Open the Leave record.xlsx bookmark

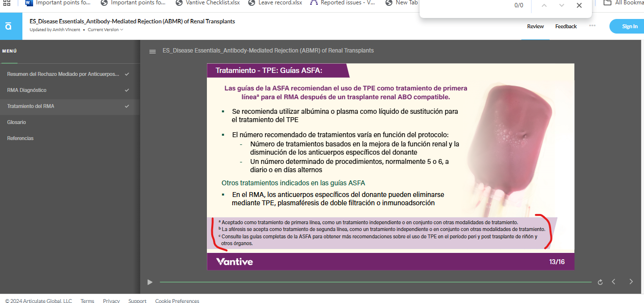pyautogui.click(x=276, y=2)
